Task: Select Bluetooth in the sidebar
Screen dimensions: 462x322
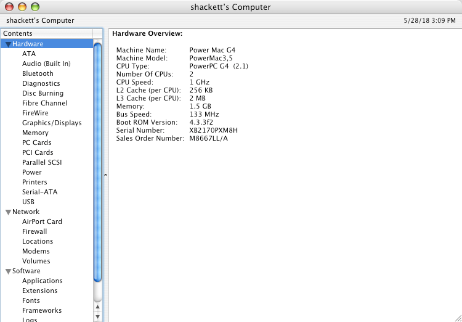Action: [38, 73]
